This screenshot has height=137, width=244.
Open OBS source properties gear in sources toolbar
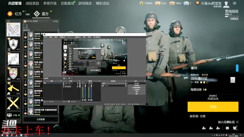[x=69, y=102]
